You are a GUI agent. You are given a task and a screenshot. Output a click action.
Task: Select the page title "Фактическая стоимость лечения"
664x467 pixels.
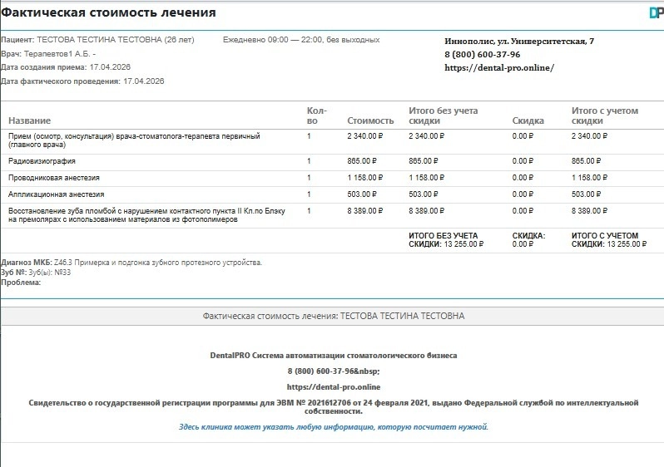108,12
